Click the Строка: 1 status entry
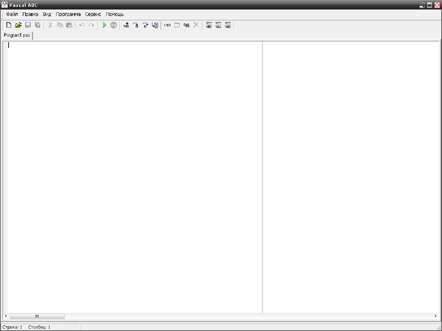This screenshot has height=331, width=442. 12,328
